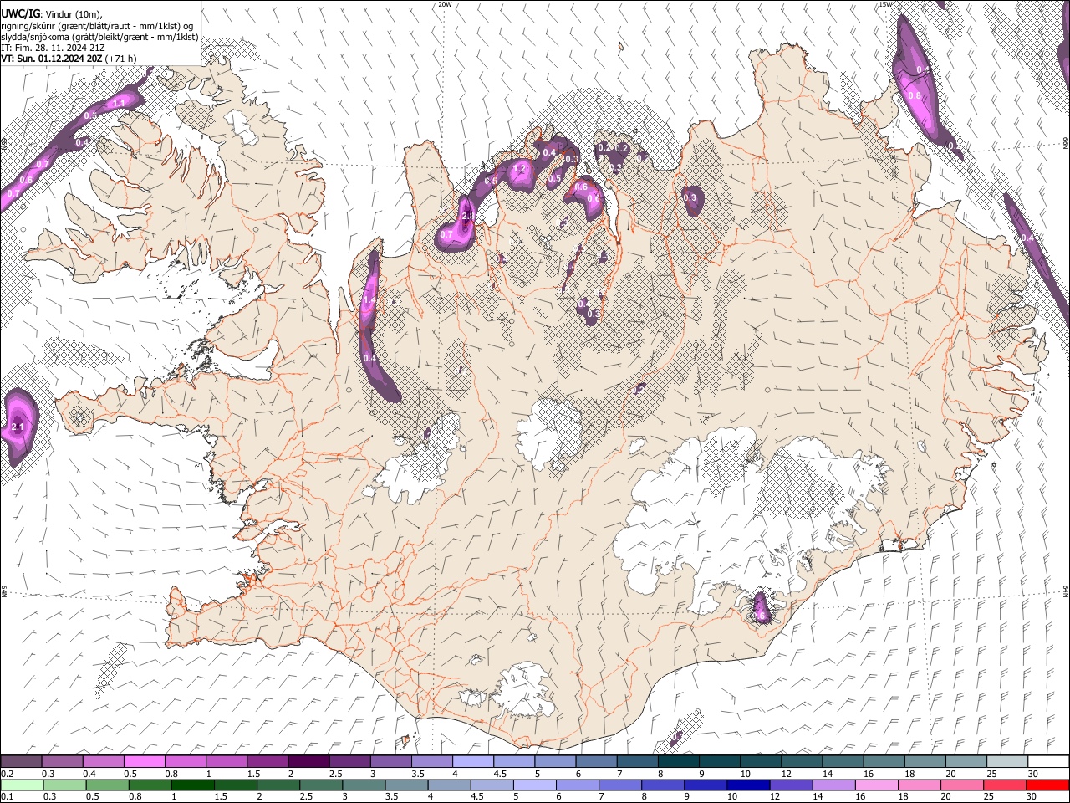Viewport: 1070px width, 803px height.
Task: Click the 0.2 label in the upper legend
Action: (7, 774)
